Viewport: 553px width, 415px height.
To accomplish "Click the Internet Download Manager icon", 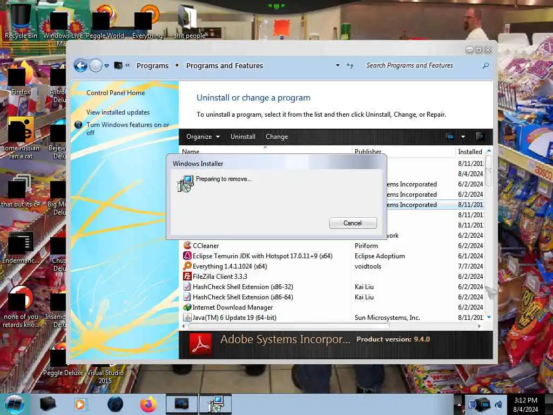I will [187, 307].
